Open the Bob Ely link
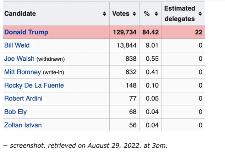This screenshot has width=225, height=154. point(15,112)
